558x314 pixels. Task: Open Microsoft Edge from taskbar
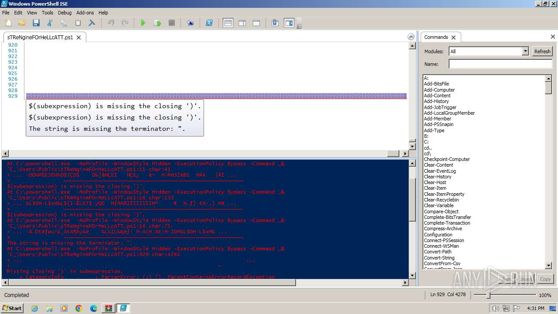click(x=94, y=308)
